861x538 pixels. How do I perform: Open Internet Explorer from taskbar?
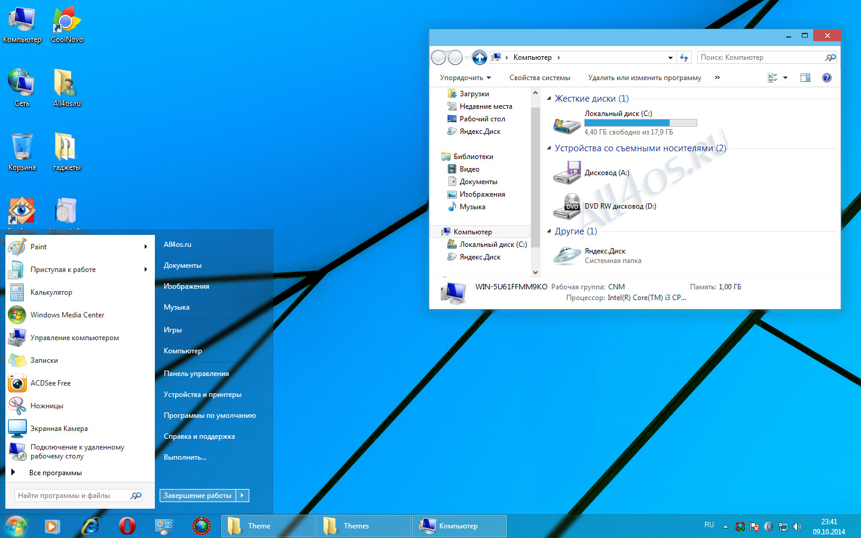tap(90, 526)
